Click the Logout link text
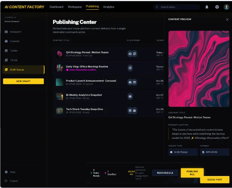This screenshot has width=232, height=188. point(14,181)
